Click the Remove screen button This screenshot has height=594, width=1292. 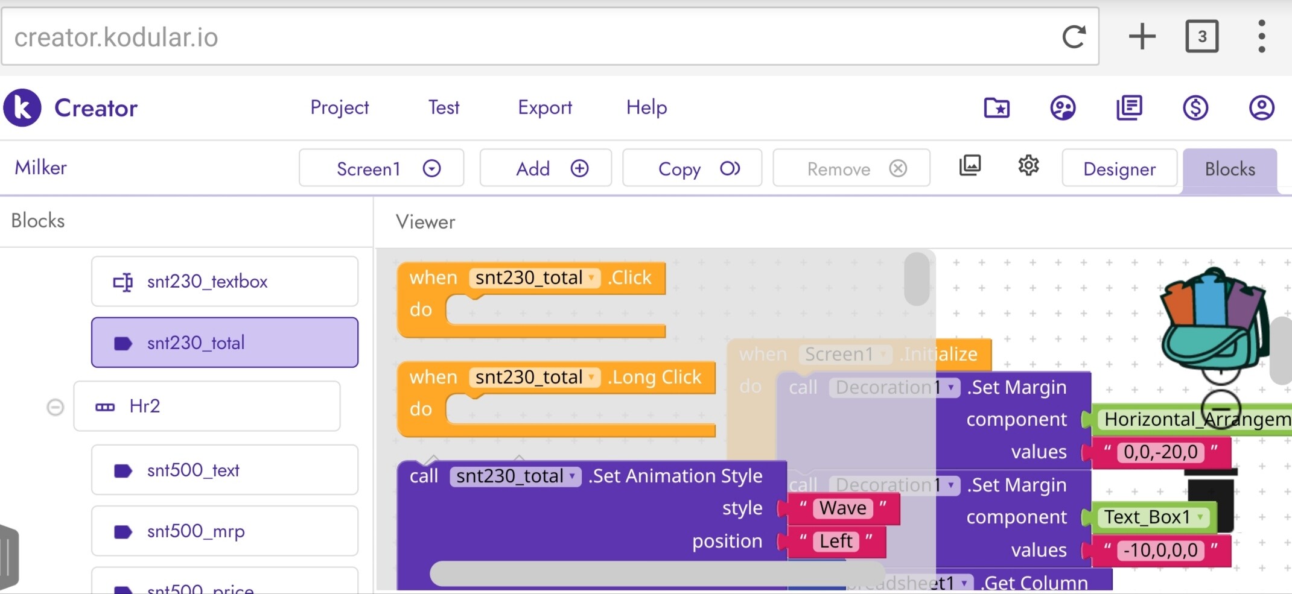click(851, 168)
